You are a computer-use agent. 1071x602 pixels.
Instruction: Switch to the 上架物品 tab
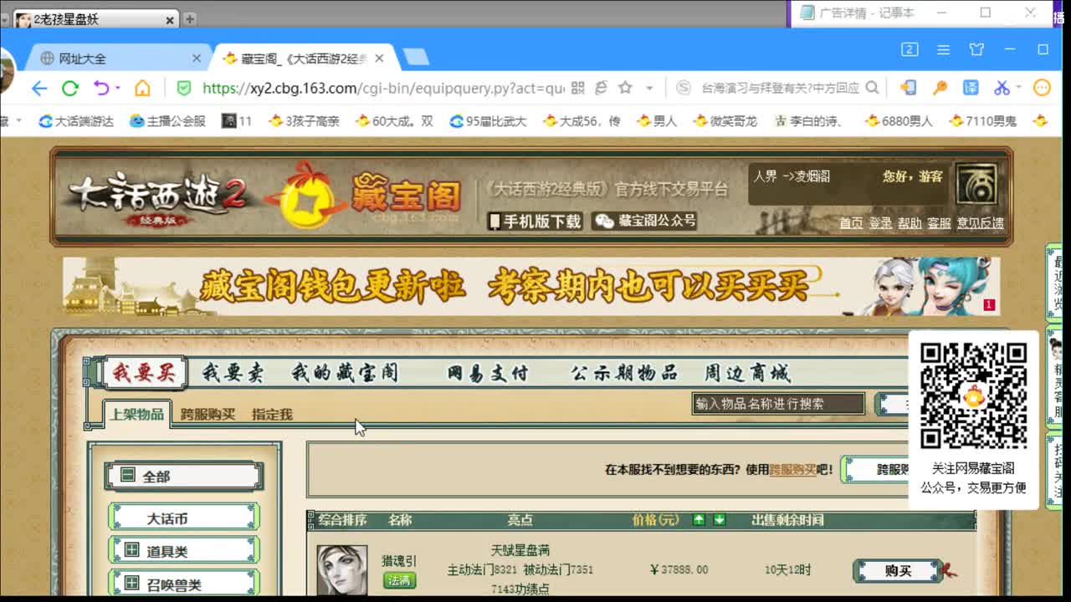[x=137, y=414]
